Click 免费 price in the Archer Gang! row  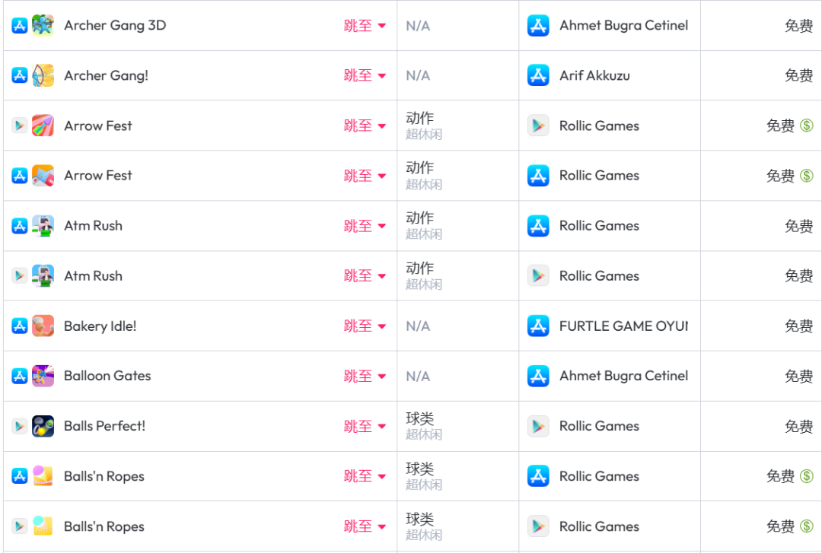click(798, 75)
